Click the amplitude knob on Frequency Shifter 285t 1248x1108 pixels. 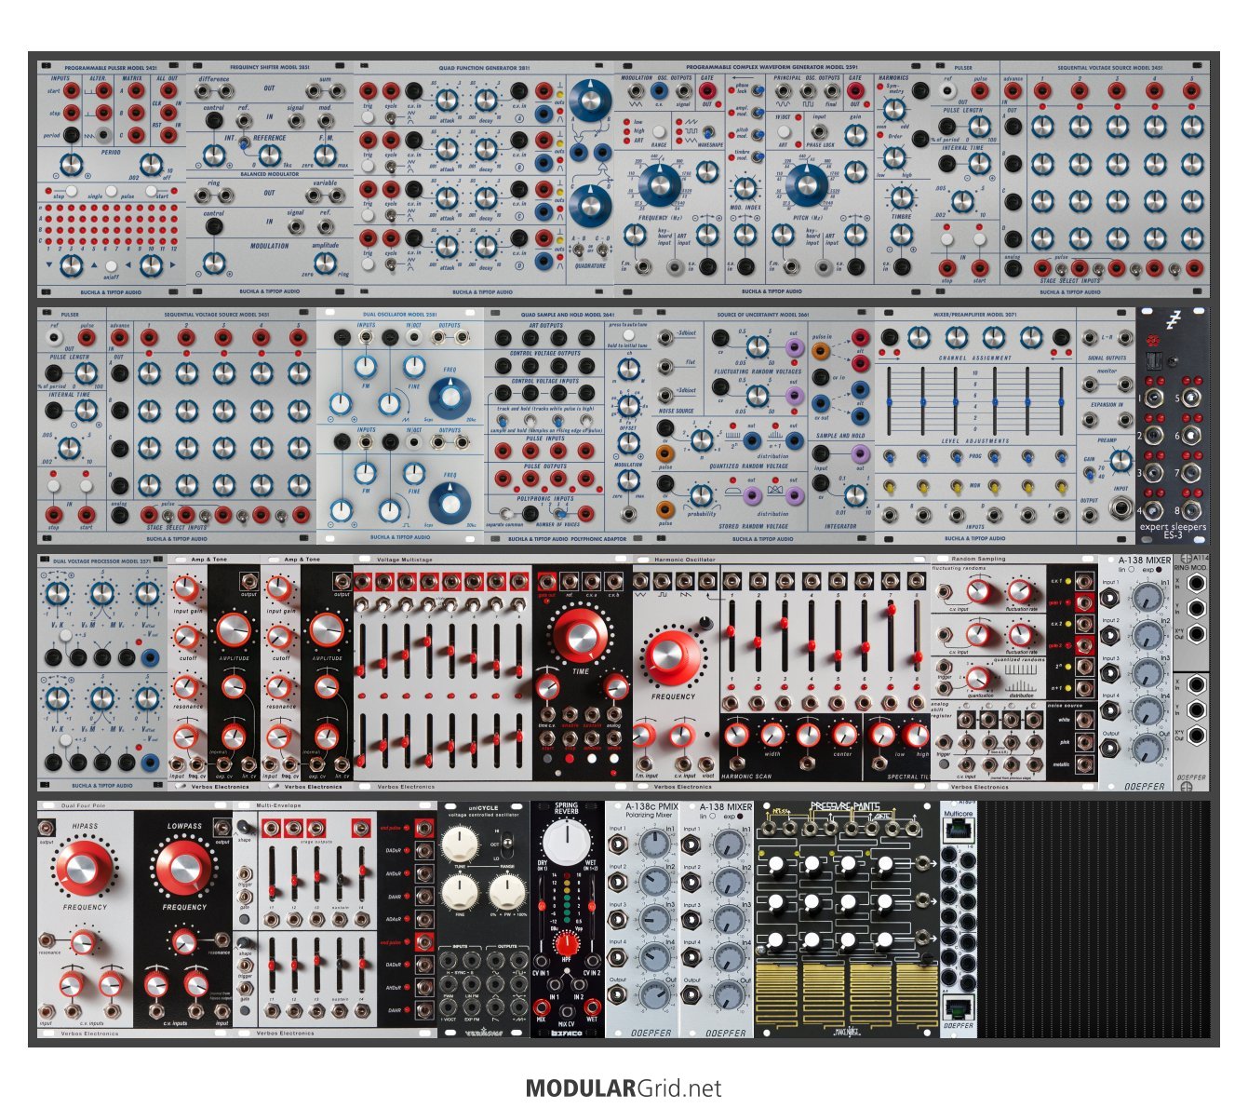click(x=325, y=263)
